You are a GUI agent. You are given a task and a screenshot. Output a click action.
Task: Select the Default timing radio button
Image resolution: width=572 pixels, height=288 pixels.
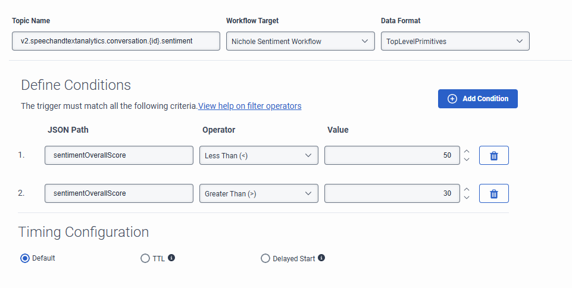[x=25, y=258]
